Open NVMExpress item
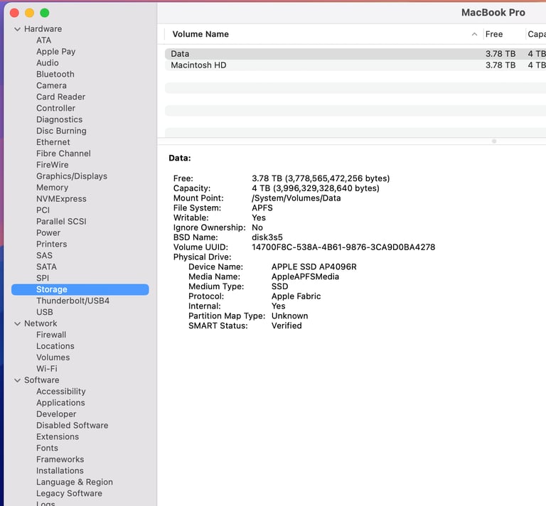The image size is (546, 506). (x=61, y=199)
